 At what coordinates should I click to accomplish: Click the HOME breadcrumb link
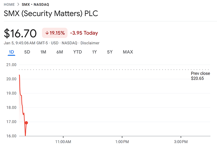click(9, 5)
